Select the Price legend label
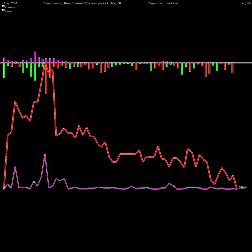Screen dimensions: 252x252 pos(8,11)
